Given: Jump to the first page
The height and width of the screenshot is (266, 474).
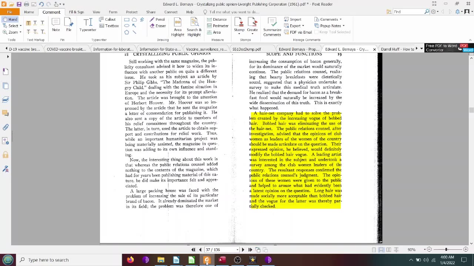Looking at the screenshot, I should [193, 250].
